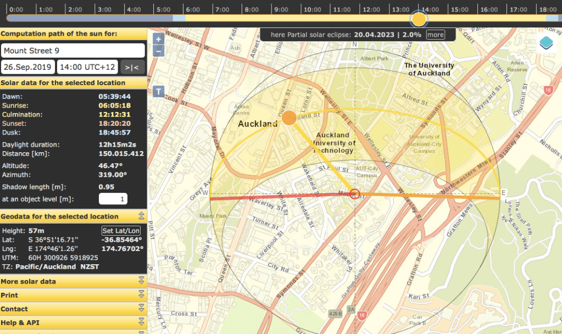The image size is (562, 334).
Task: Zoom out of the map
Action: pos(158,51)
